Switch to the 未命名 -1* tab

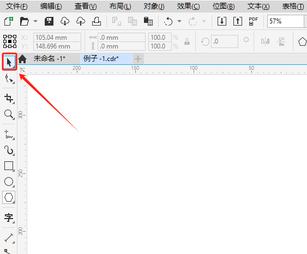pos(50,58)
